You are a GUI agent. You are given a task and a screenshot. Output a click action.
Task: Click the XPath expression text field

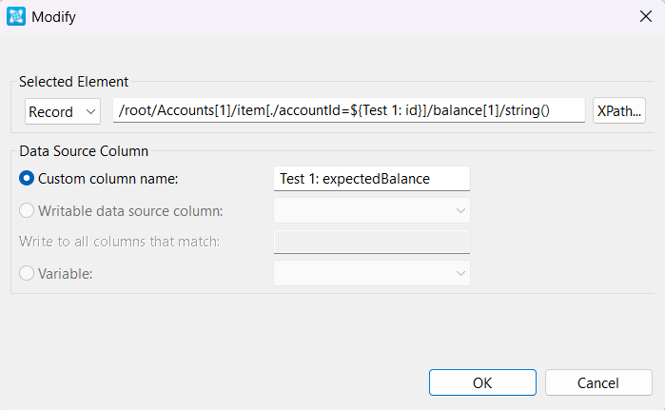pos(348,111)
